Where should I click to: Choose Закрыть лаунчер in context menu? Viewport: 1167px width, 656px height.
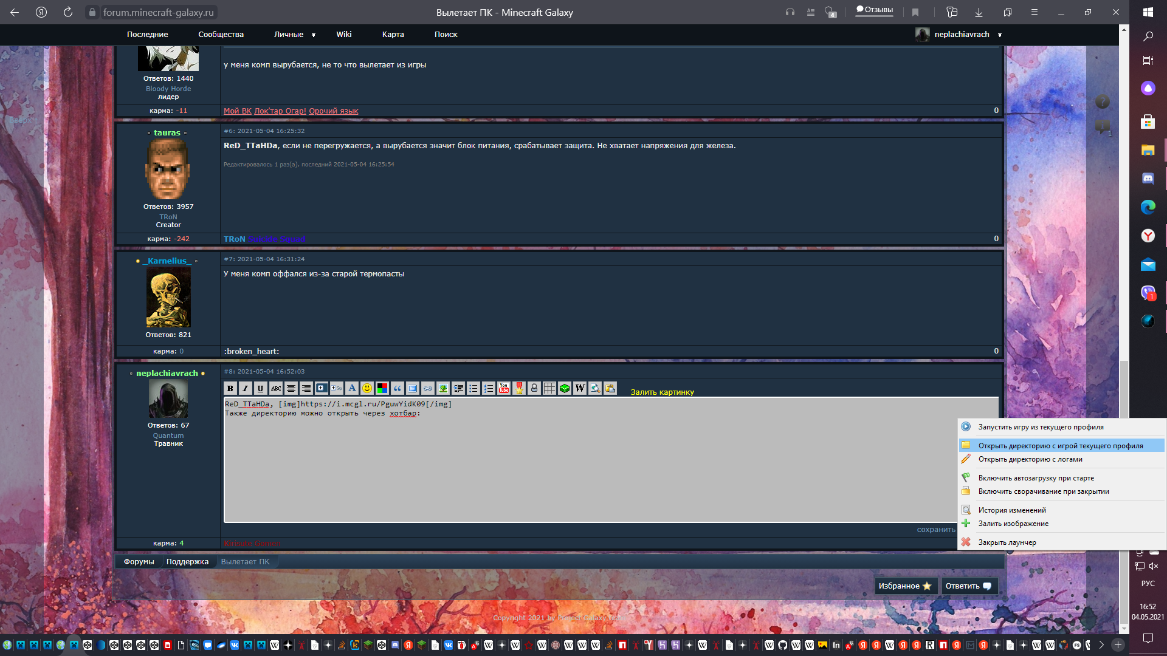1062,542
